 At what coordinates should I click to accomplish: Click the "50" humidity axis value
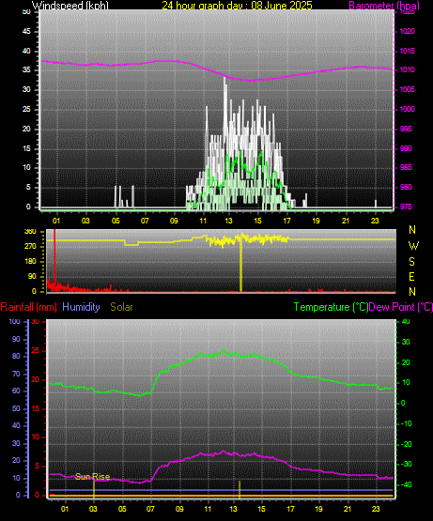(x=16, y=408)
